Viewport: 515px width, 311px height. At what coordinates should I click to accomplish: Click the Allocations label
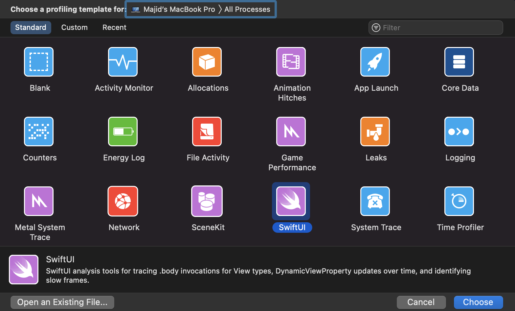tap(208, 88)
